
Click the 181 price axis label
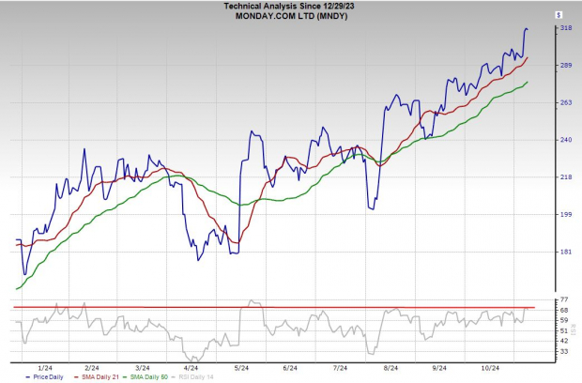point(566,252)
